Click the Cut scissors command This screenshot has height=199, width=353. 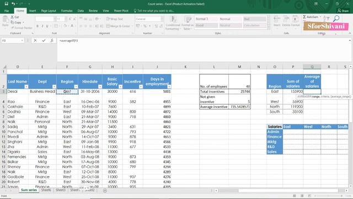pyautogui.click(x=15, y=17)
